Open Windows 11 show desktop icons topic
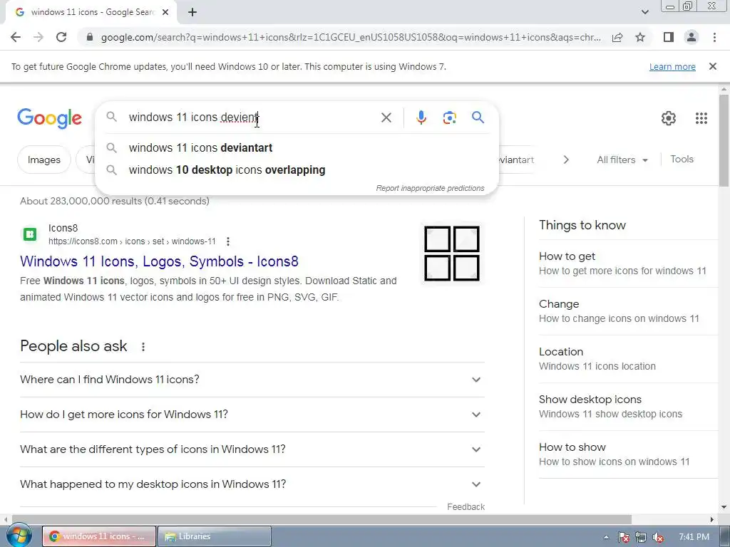This screenshot has width=730, height=547. point(629,407)
